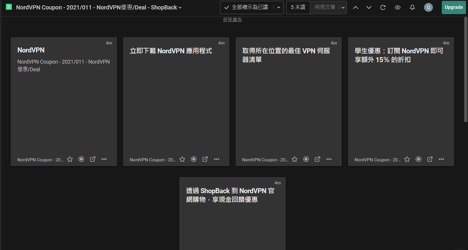Open the 所有文章 filter dropdown arrow
This screenshot has height=250, width=468.
tap(343, 7)
